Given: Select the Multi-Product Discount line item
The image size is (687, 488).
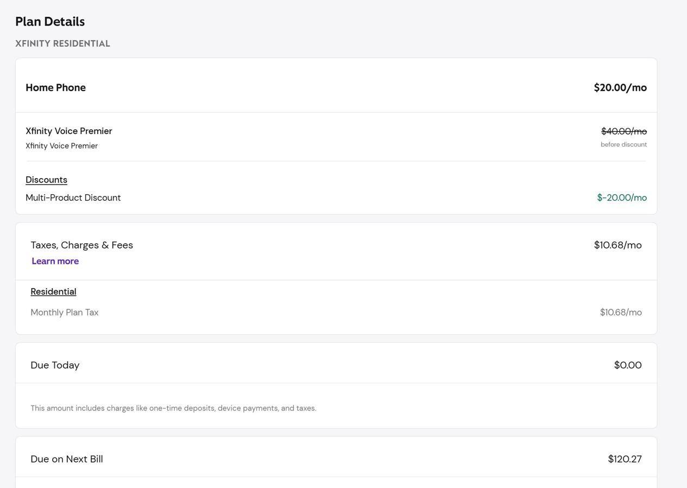Looking at the screenshot, I should click(73, 198).
